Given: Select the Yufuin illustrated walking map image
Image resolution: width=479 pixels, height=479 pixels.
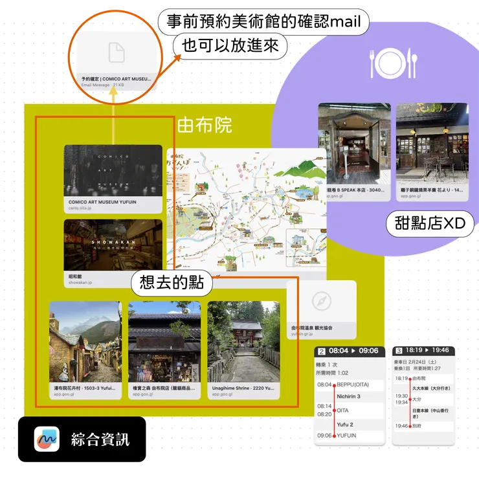Looking at the screenshot, I should 247,210.
